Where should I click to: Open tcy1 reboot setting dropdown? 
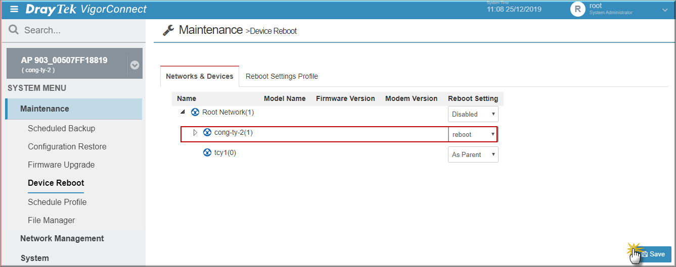[473, 154]
